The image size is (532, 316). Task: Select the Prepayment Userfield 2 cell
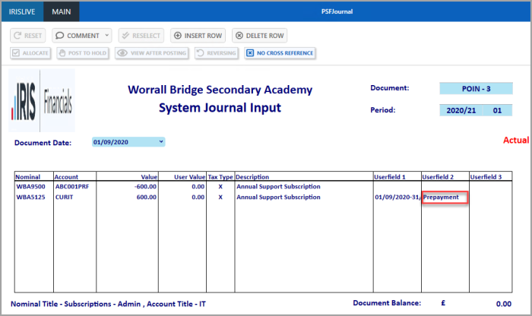click(x=445, y=197)
